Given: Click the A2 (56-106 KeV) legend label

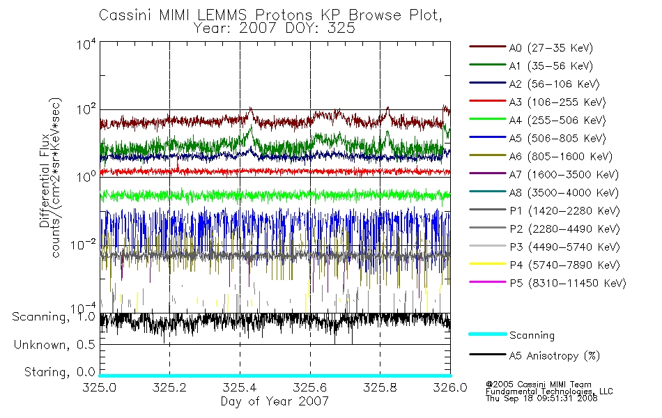Looking at the screenshot, I should (x=555, y=84).
